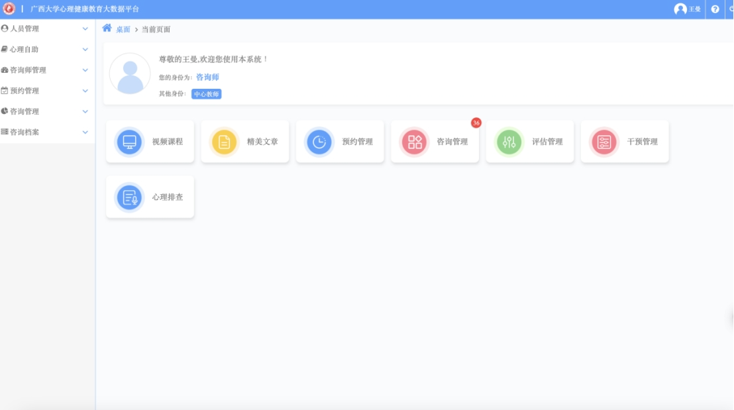Click the university logo in header
The image size is (734, 410).
9,9
